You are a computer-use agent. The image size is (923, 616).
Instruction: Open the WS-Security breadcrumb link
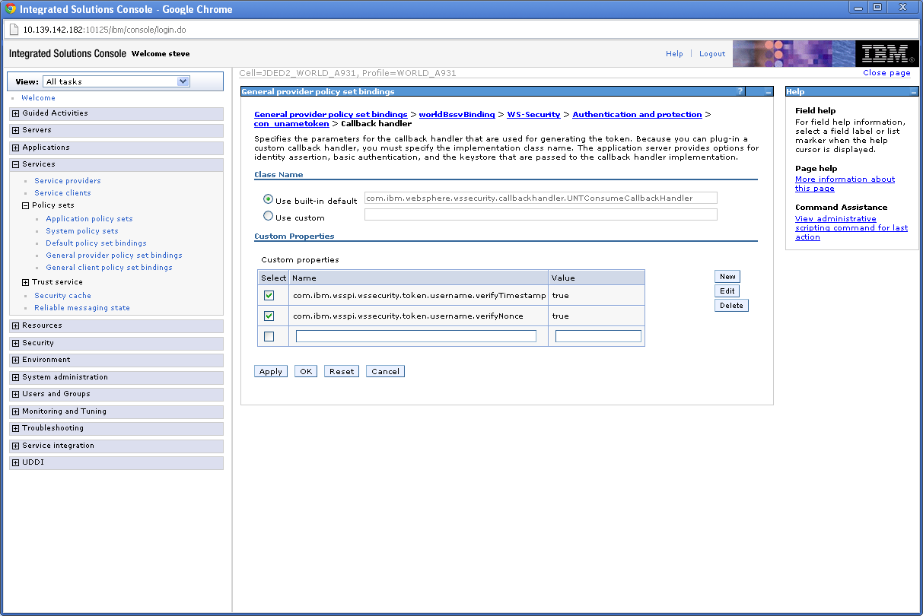pyautogui.click(x=533, y=115)
